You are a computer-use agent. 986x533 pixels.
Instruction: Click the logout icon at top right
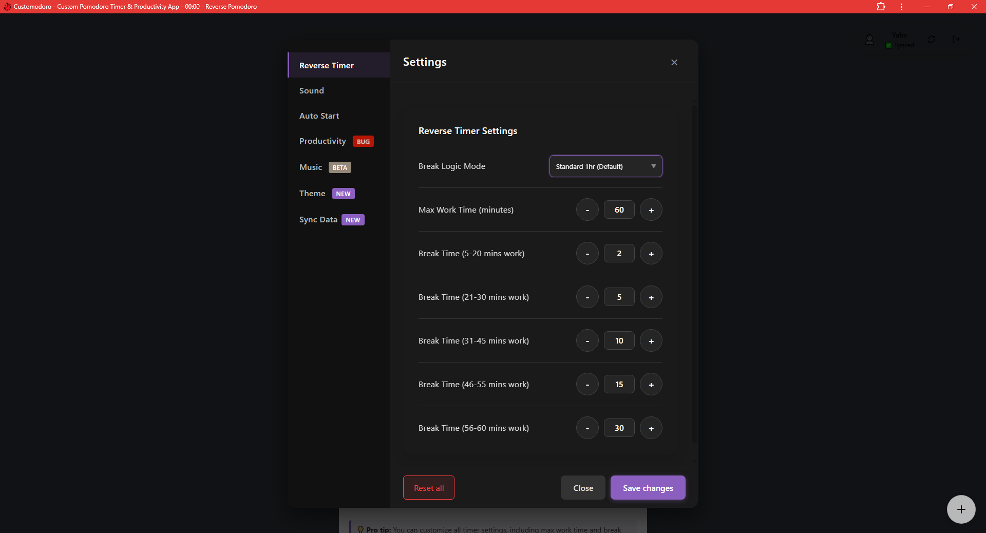956,39
